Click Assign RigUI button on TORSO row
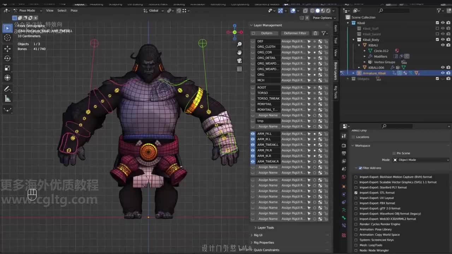The image size is (452, 254). tap(293, 93)
